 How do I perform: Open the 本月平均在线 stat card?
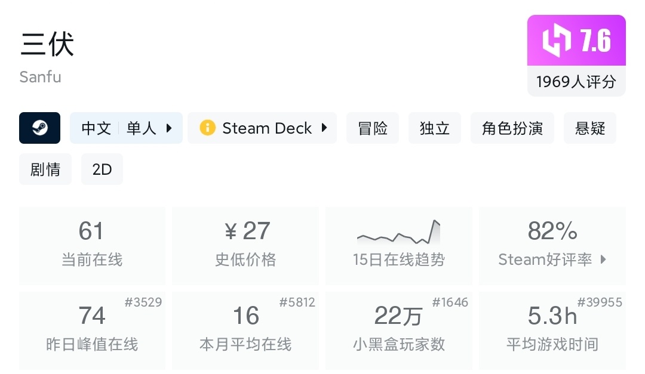[x=245, y=330]
